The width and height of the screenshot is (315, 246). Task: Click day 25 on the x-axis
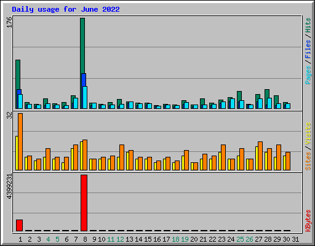(x=240, y=239)
